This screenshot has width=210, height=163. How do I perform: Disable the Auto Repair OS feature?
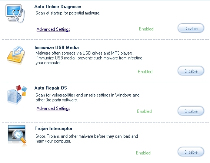point(191,111)
